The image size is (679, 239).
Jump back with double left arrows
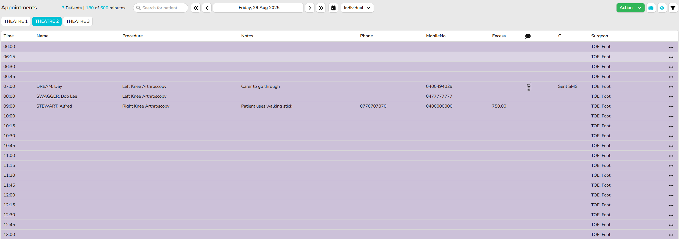pos(196,8)
